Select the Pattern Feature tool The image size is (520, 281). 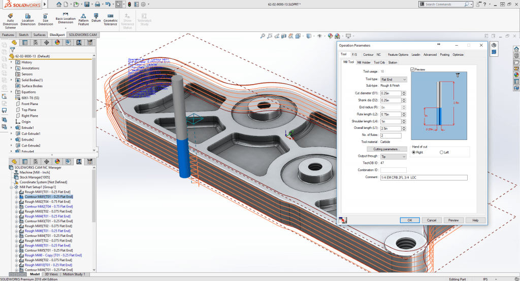click(83, 17)
